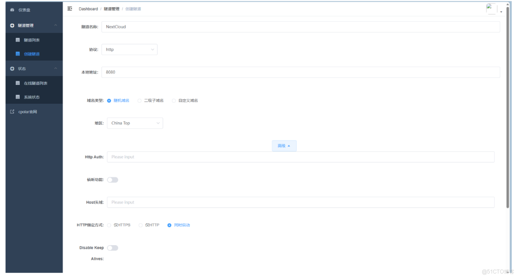This screenshot has width=518, height=278.
Task: Turn on the Disable Keep Alives switch
Action: pos(112,247)
